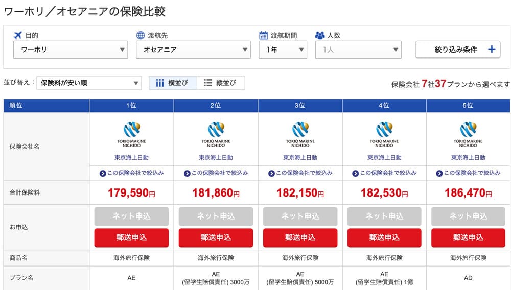Click the page title ワーホリ／オセアニアの保険比較
The height and width of the screenshot is (290, 511).
tap(85, 11)
